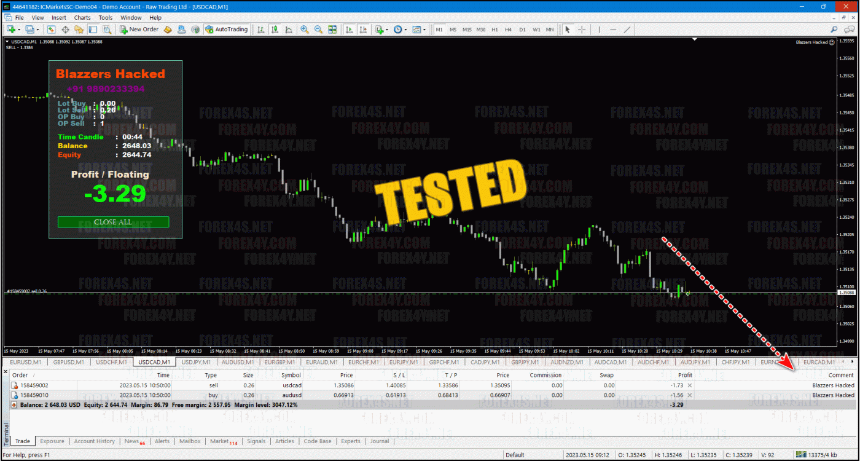Open the Market Watch panel icon
Screen dimensions: 860x461
pos(51,30)
